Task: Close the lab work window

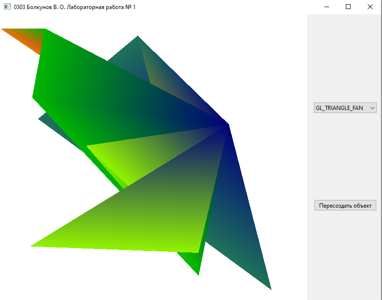Action: (x=370, y=7)
